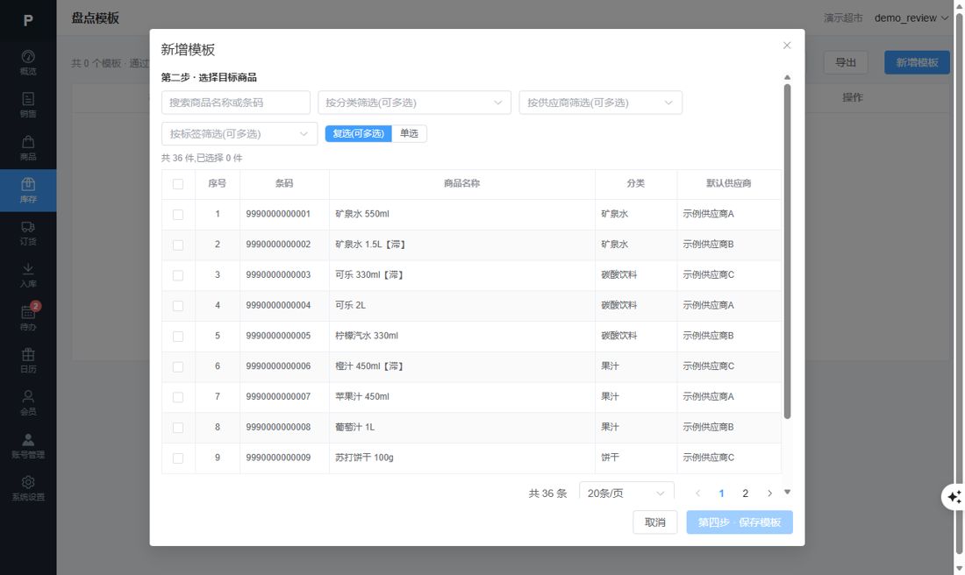Check the row for 可乐 2L
The height and width of the screenshot is (575, 965).
178,306
